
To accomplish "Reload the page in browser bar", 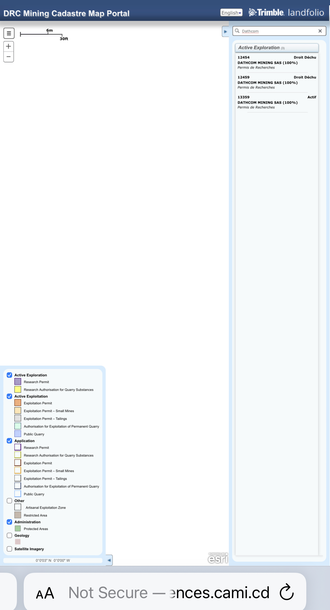I will tap(287, 592).
